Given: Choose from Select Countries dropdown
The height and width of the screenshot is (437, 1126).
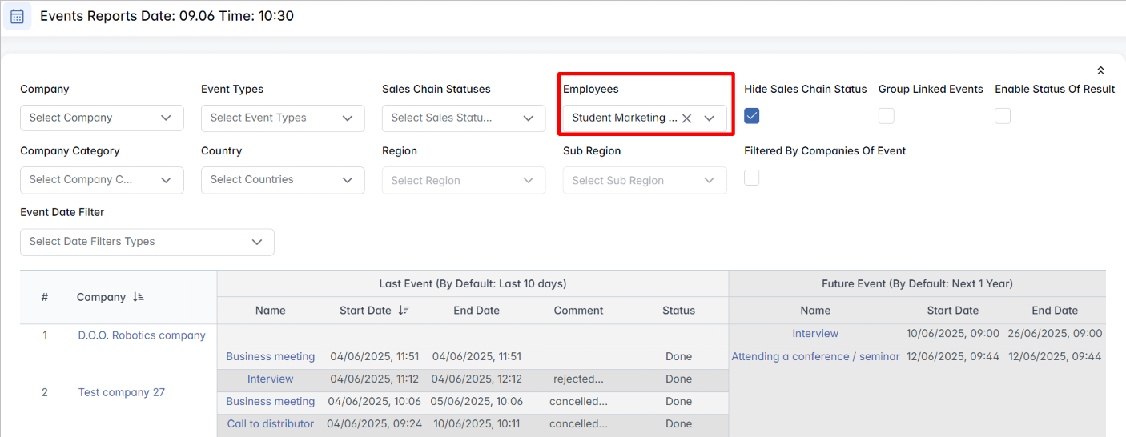Looking at the screenshot, I should coord(283,180).
